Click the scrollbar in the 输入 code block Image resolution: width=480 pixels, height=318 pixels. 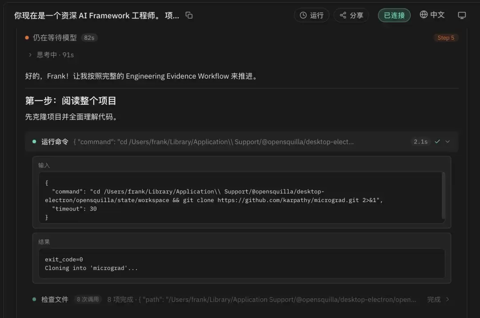tap(443, 196)
